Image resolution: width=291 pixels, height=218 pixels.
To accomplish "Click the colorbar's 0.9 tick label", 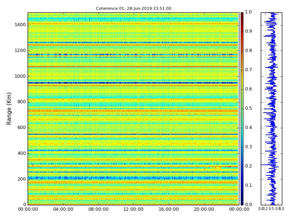I will click(248, 31).
